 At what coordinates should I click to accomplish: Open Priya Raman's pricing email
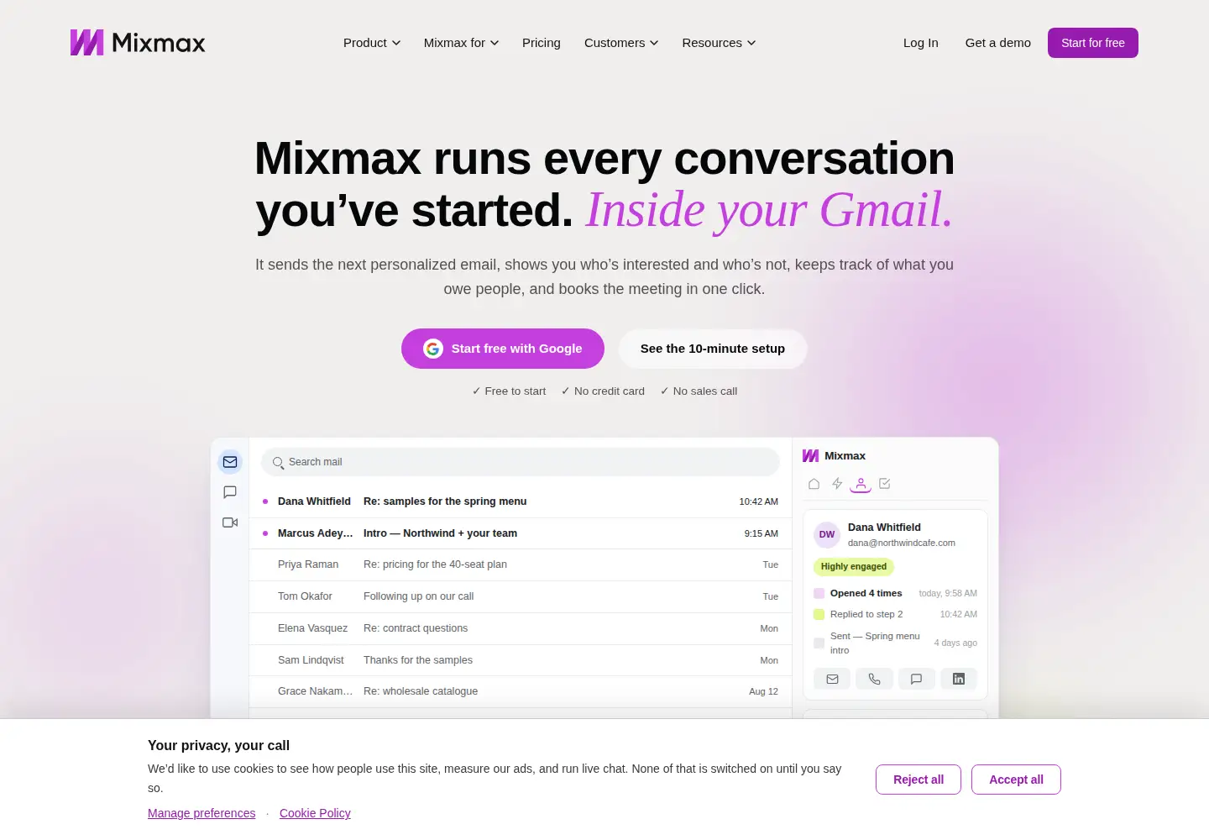[521, 564]
